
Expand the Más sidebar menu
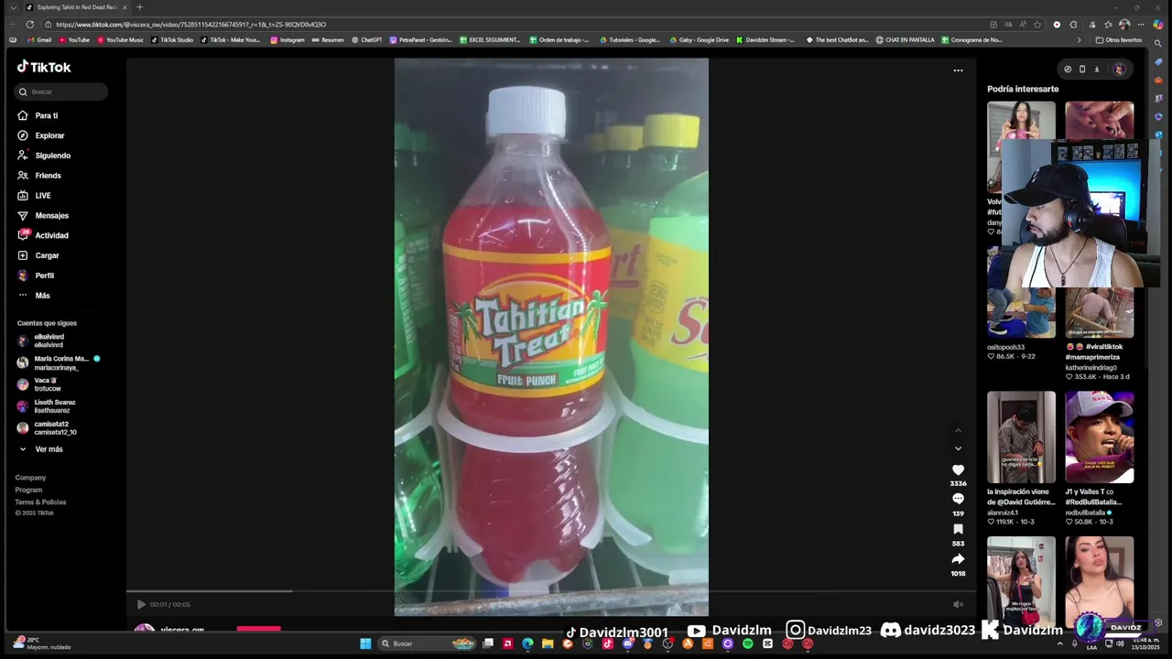click(33, 296)
